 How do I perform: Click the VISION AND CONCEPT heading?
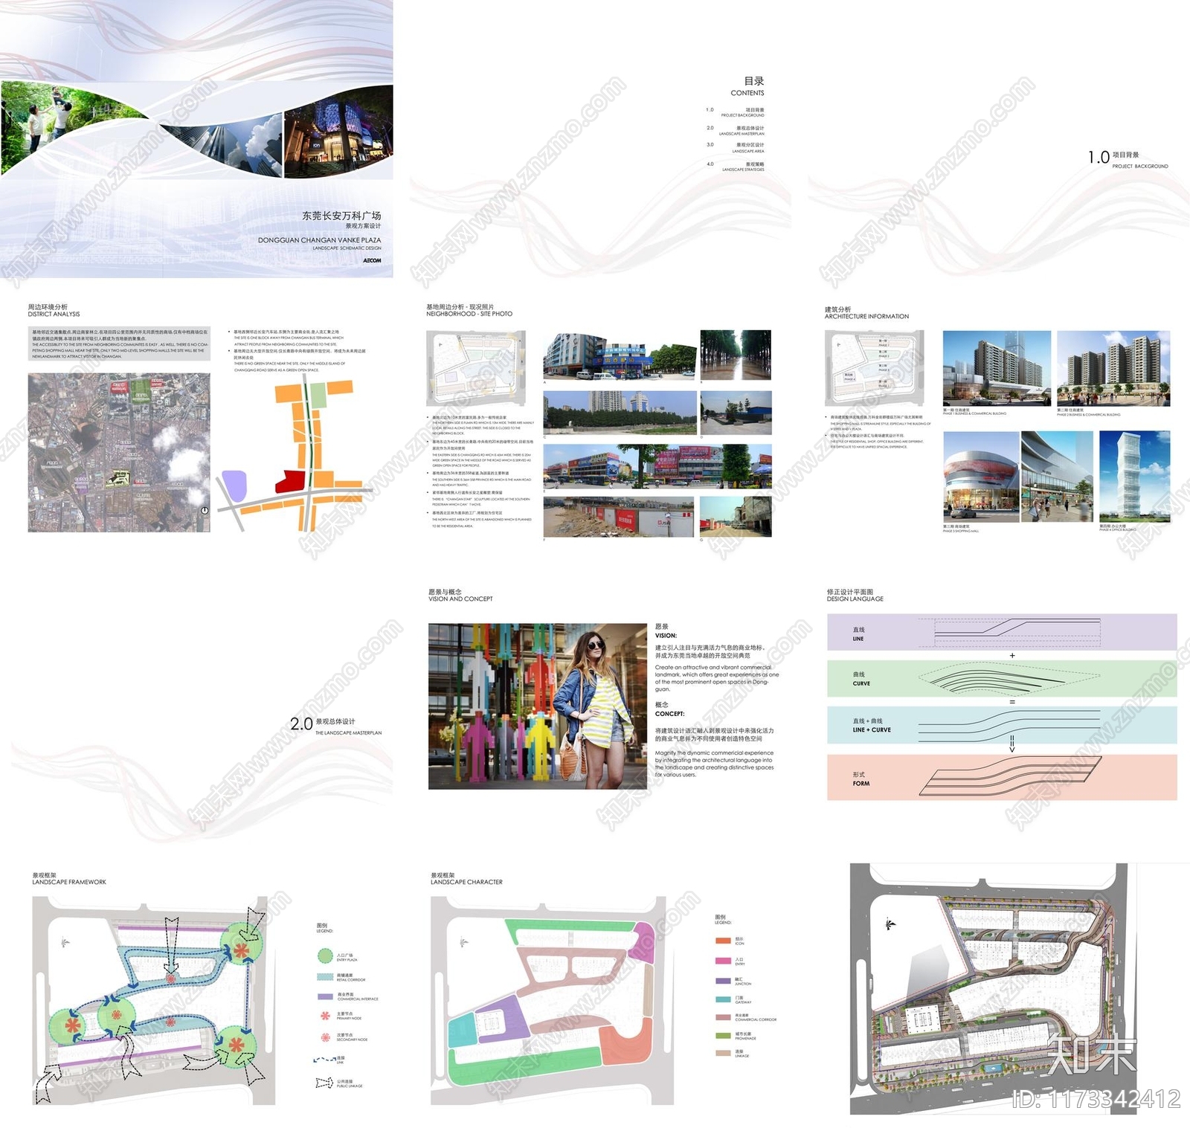pyautogui.click(x=460, y=599)
